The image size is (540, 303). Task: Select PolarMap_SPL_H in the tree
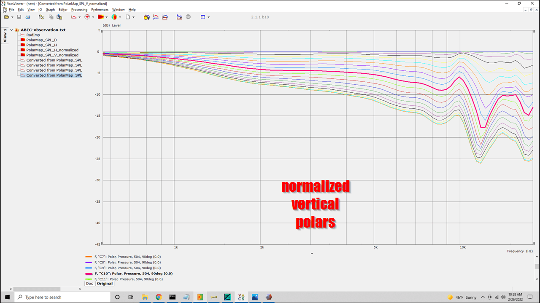[41, 45]
